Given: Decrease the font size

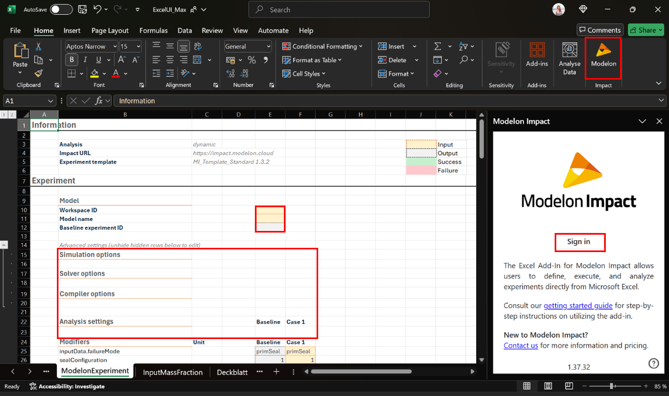Looking at the screenshot, I should tap(135, 60).
